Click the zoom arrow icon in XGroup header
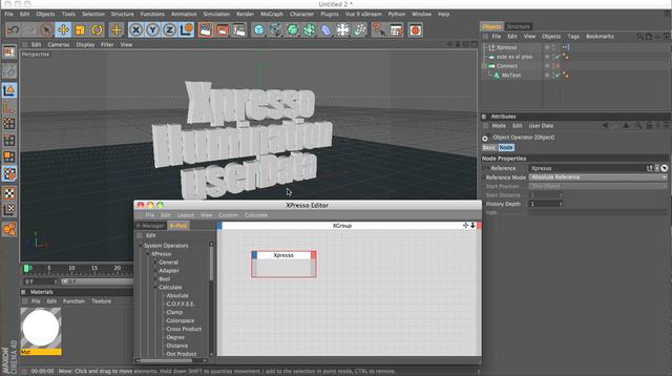Screen dimensions: 672x376 tap(473, 225)
